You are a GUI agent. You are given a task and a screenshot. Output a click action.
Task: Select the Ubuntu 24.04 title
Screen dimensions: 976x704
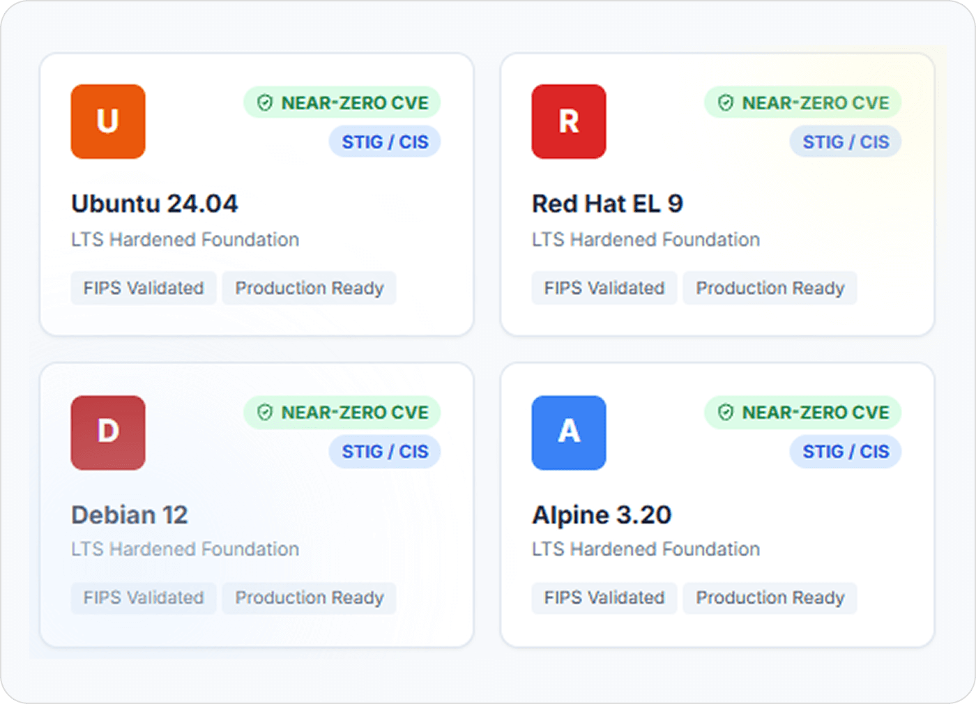coord(155,204)
